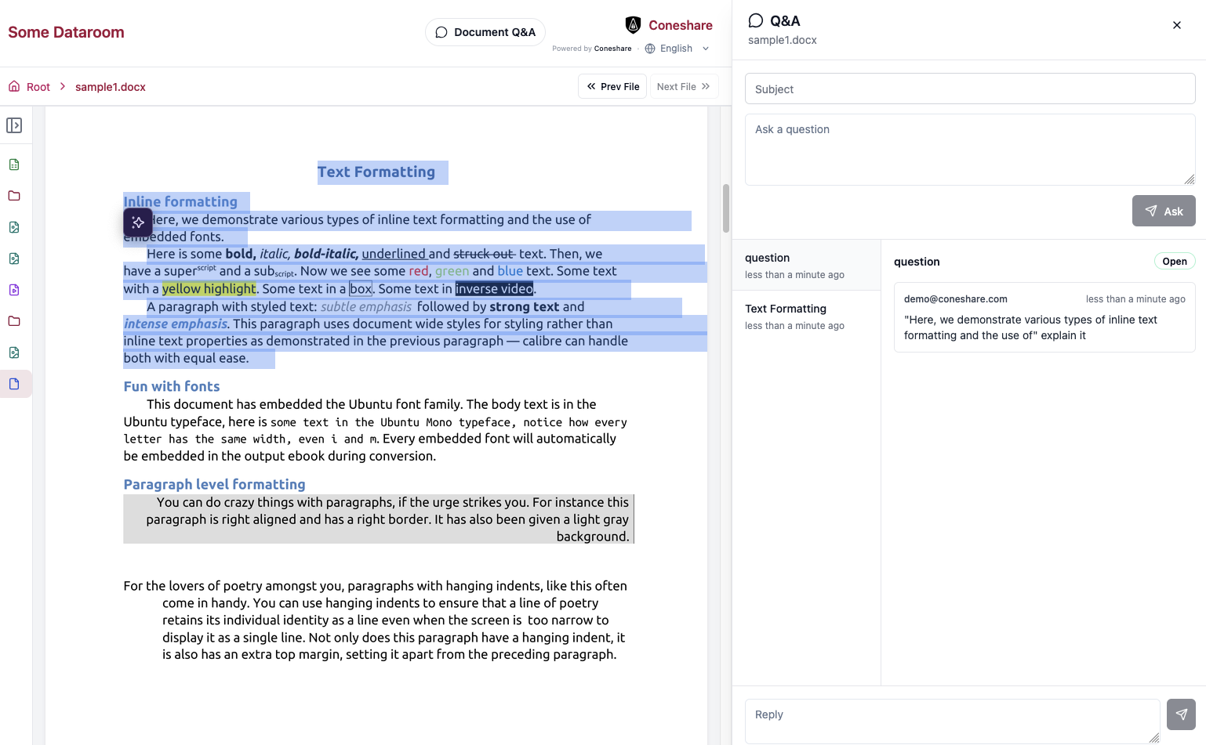Open the purple video file icon in sidebar
Image resolution: width=1206 pixels, height=745 pixels.
pyautogui.click(x=14, y=290)
